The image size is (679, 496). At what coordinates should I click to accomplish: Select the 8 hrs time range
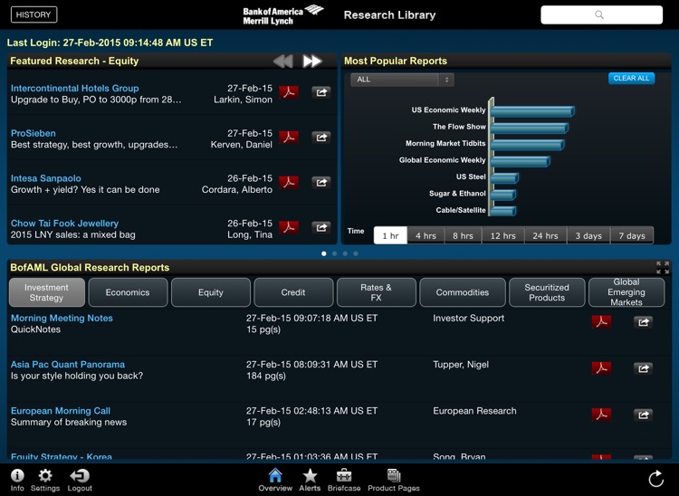click(x=463, y=235)
